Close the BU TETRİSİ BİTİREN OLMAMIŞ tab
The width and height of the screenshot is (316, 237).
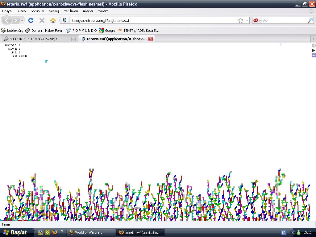(x=73, y=39)
